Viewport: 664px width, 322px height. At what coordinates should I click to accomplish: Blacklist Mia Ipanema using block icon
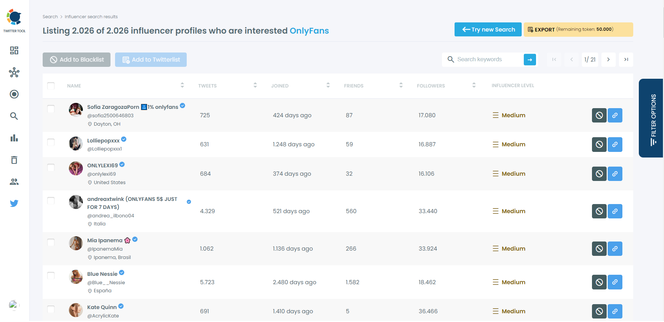(599, 248)
